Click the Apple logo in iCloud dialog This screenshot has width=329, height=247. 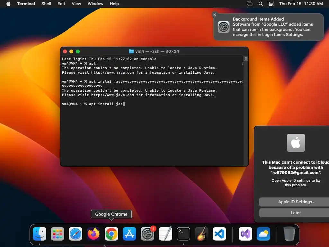click(296, 143)
